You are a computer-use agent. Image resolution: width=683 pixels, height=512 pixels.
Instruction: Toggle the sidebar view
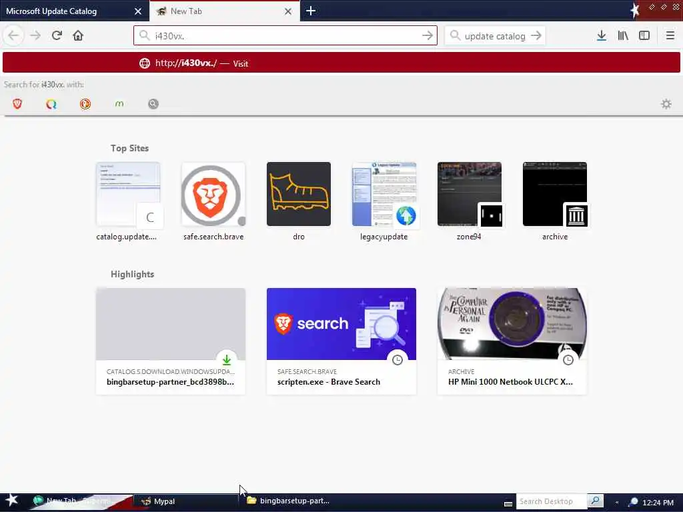[x=644, y=36]
